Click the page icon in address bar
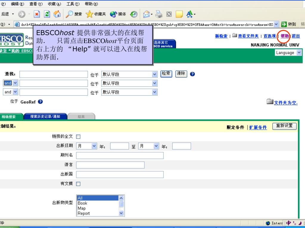 pyautogui.click(x=17, y=24)
